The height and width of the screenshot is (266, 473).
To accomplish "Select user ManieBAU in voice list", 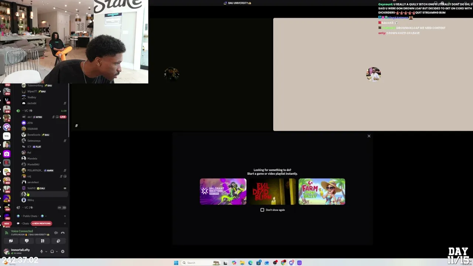I will 44,164.
